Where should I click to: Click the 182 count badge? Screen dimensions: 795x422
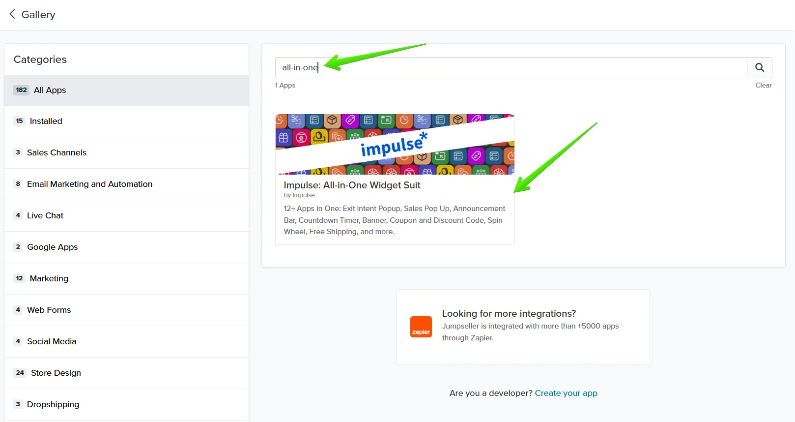[21, 90]
